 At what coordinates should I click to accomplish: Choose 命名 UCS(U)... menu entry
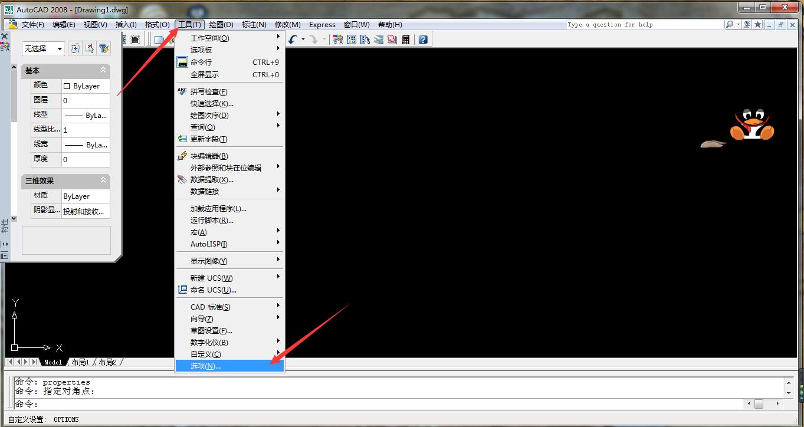(x=230, y=290)
